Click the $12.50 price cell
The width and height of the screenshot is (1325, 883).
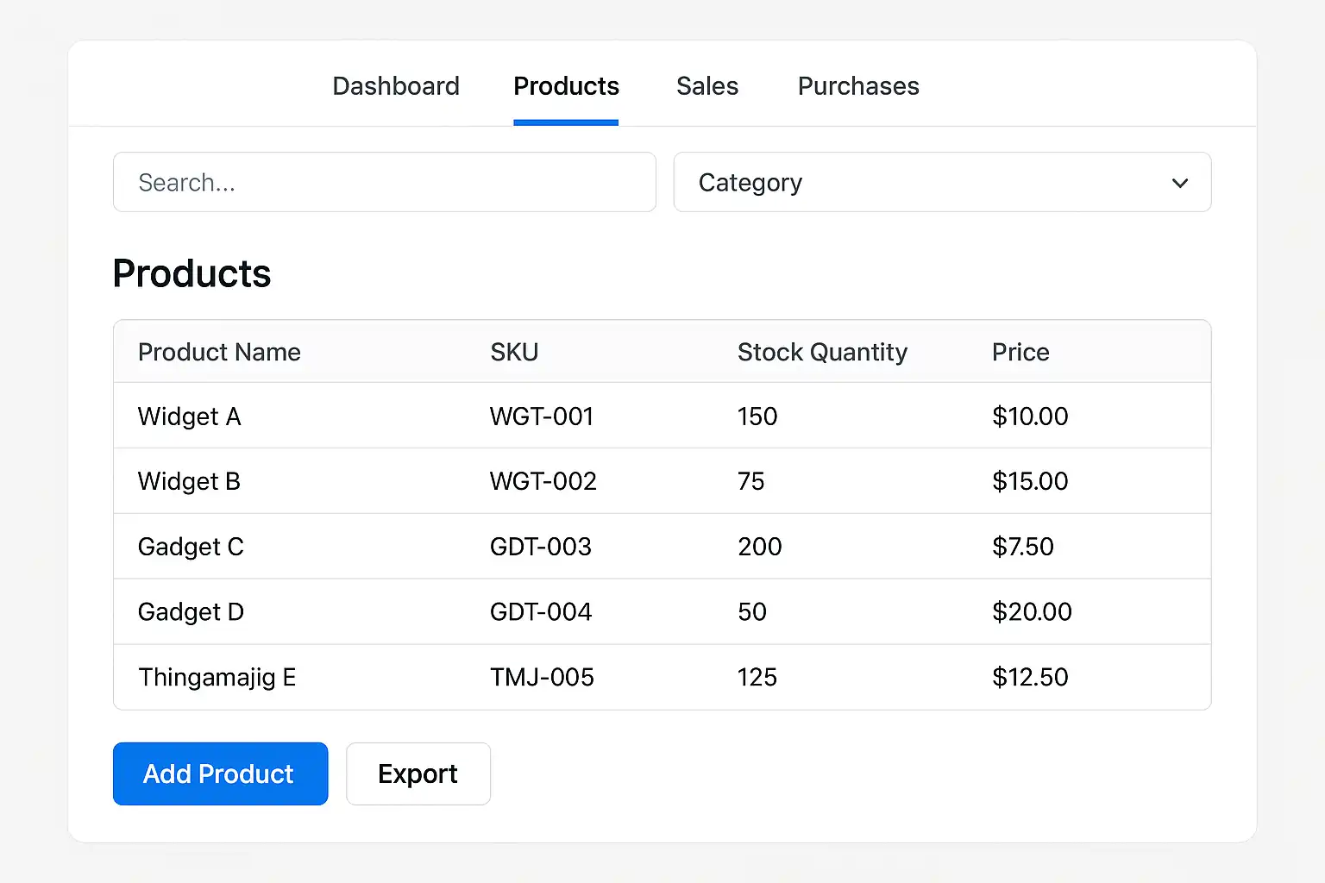click(x=1030, y=677)
